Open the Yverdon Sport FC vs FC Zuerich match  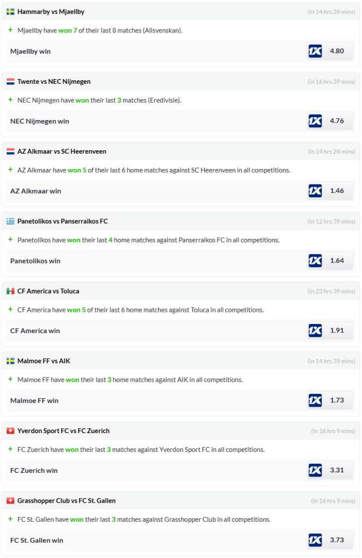click(x=63, y=431)
